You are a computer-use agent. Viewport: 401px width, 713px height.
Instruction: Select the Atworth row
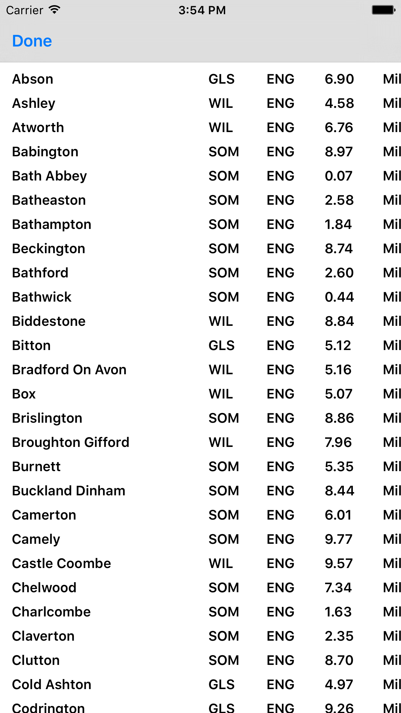pos(200,128)
